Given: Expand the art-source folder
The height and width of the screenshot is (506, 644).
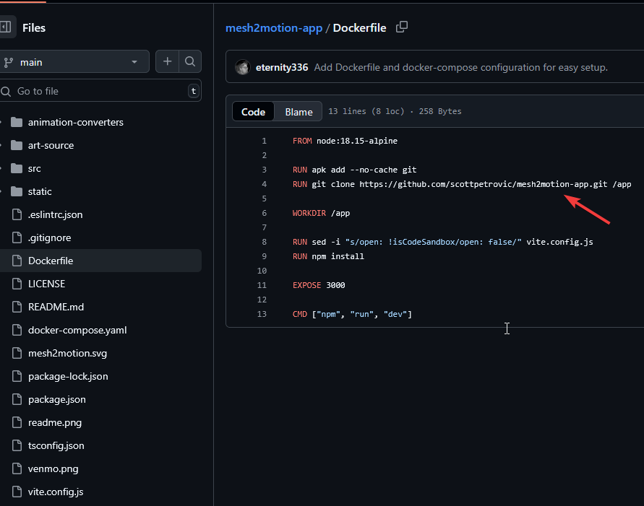Looking at the screenshot, I should pos(2,145).
